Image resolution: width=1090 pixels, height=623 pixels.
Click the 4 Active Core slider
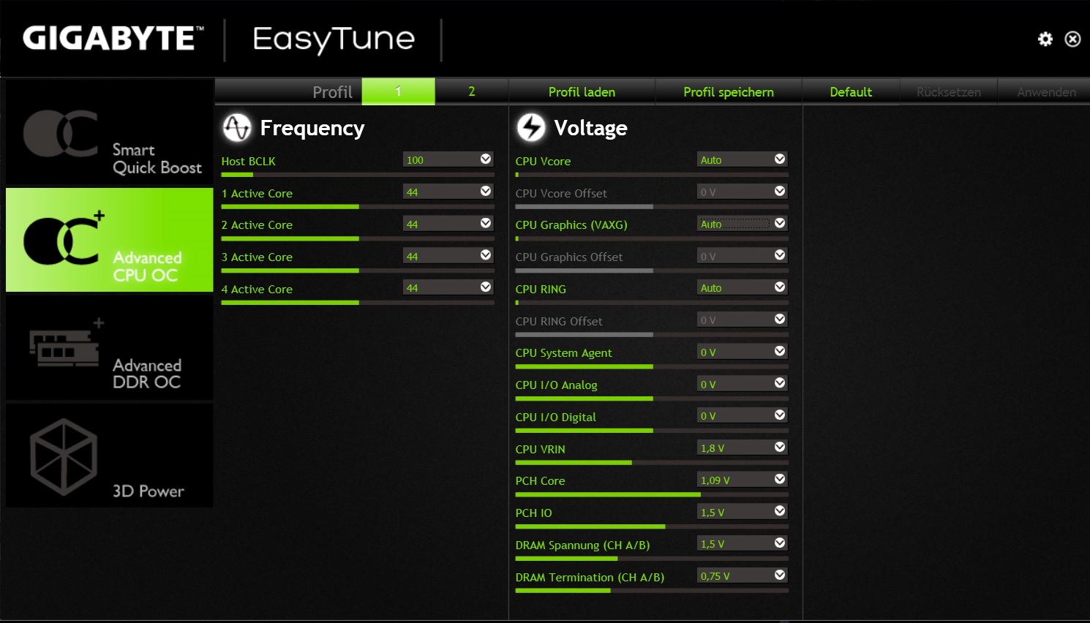coord(358,303)
